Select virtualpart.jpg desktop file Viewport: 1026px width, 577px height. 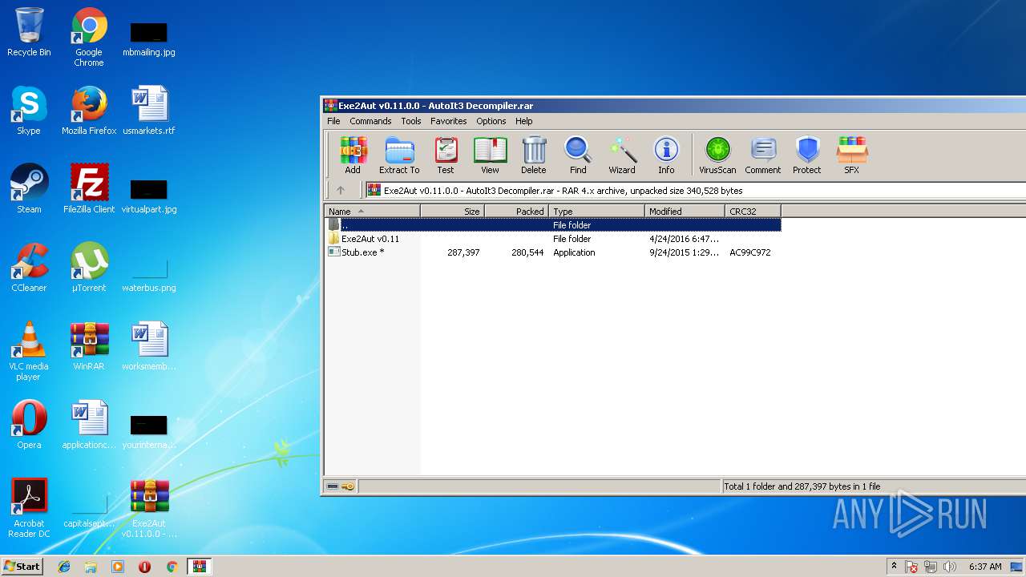coord(149,196)
